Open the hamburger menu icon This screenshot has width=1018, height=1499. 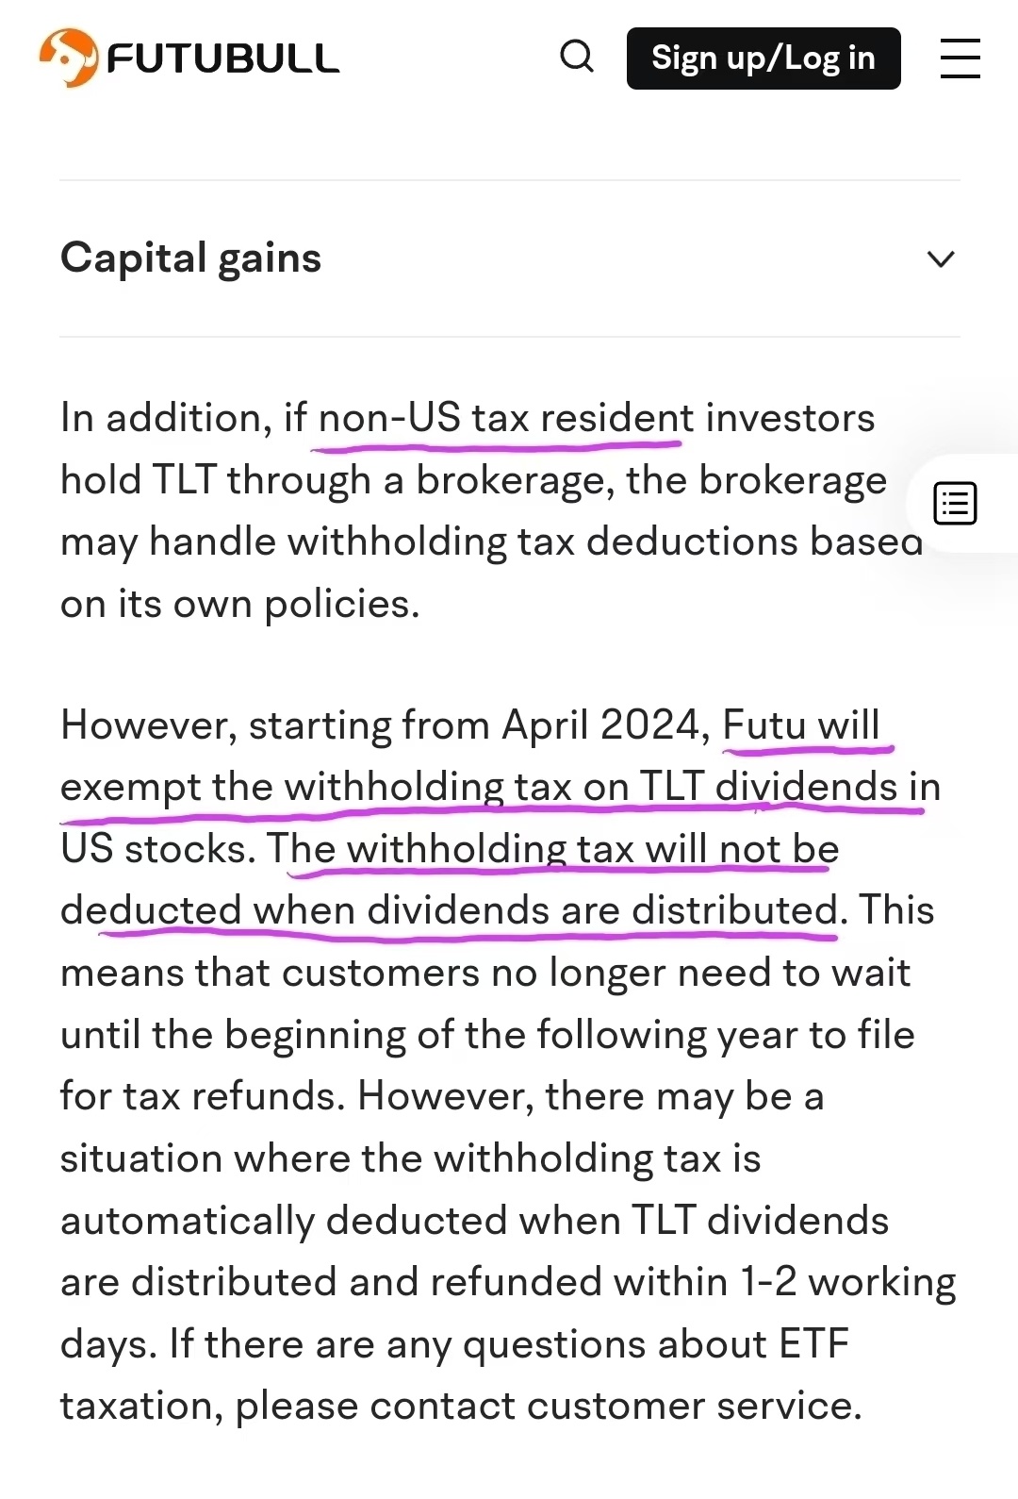click(x=960, y=58)
